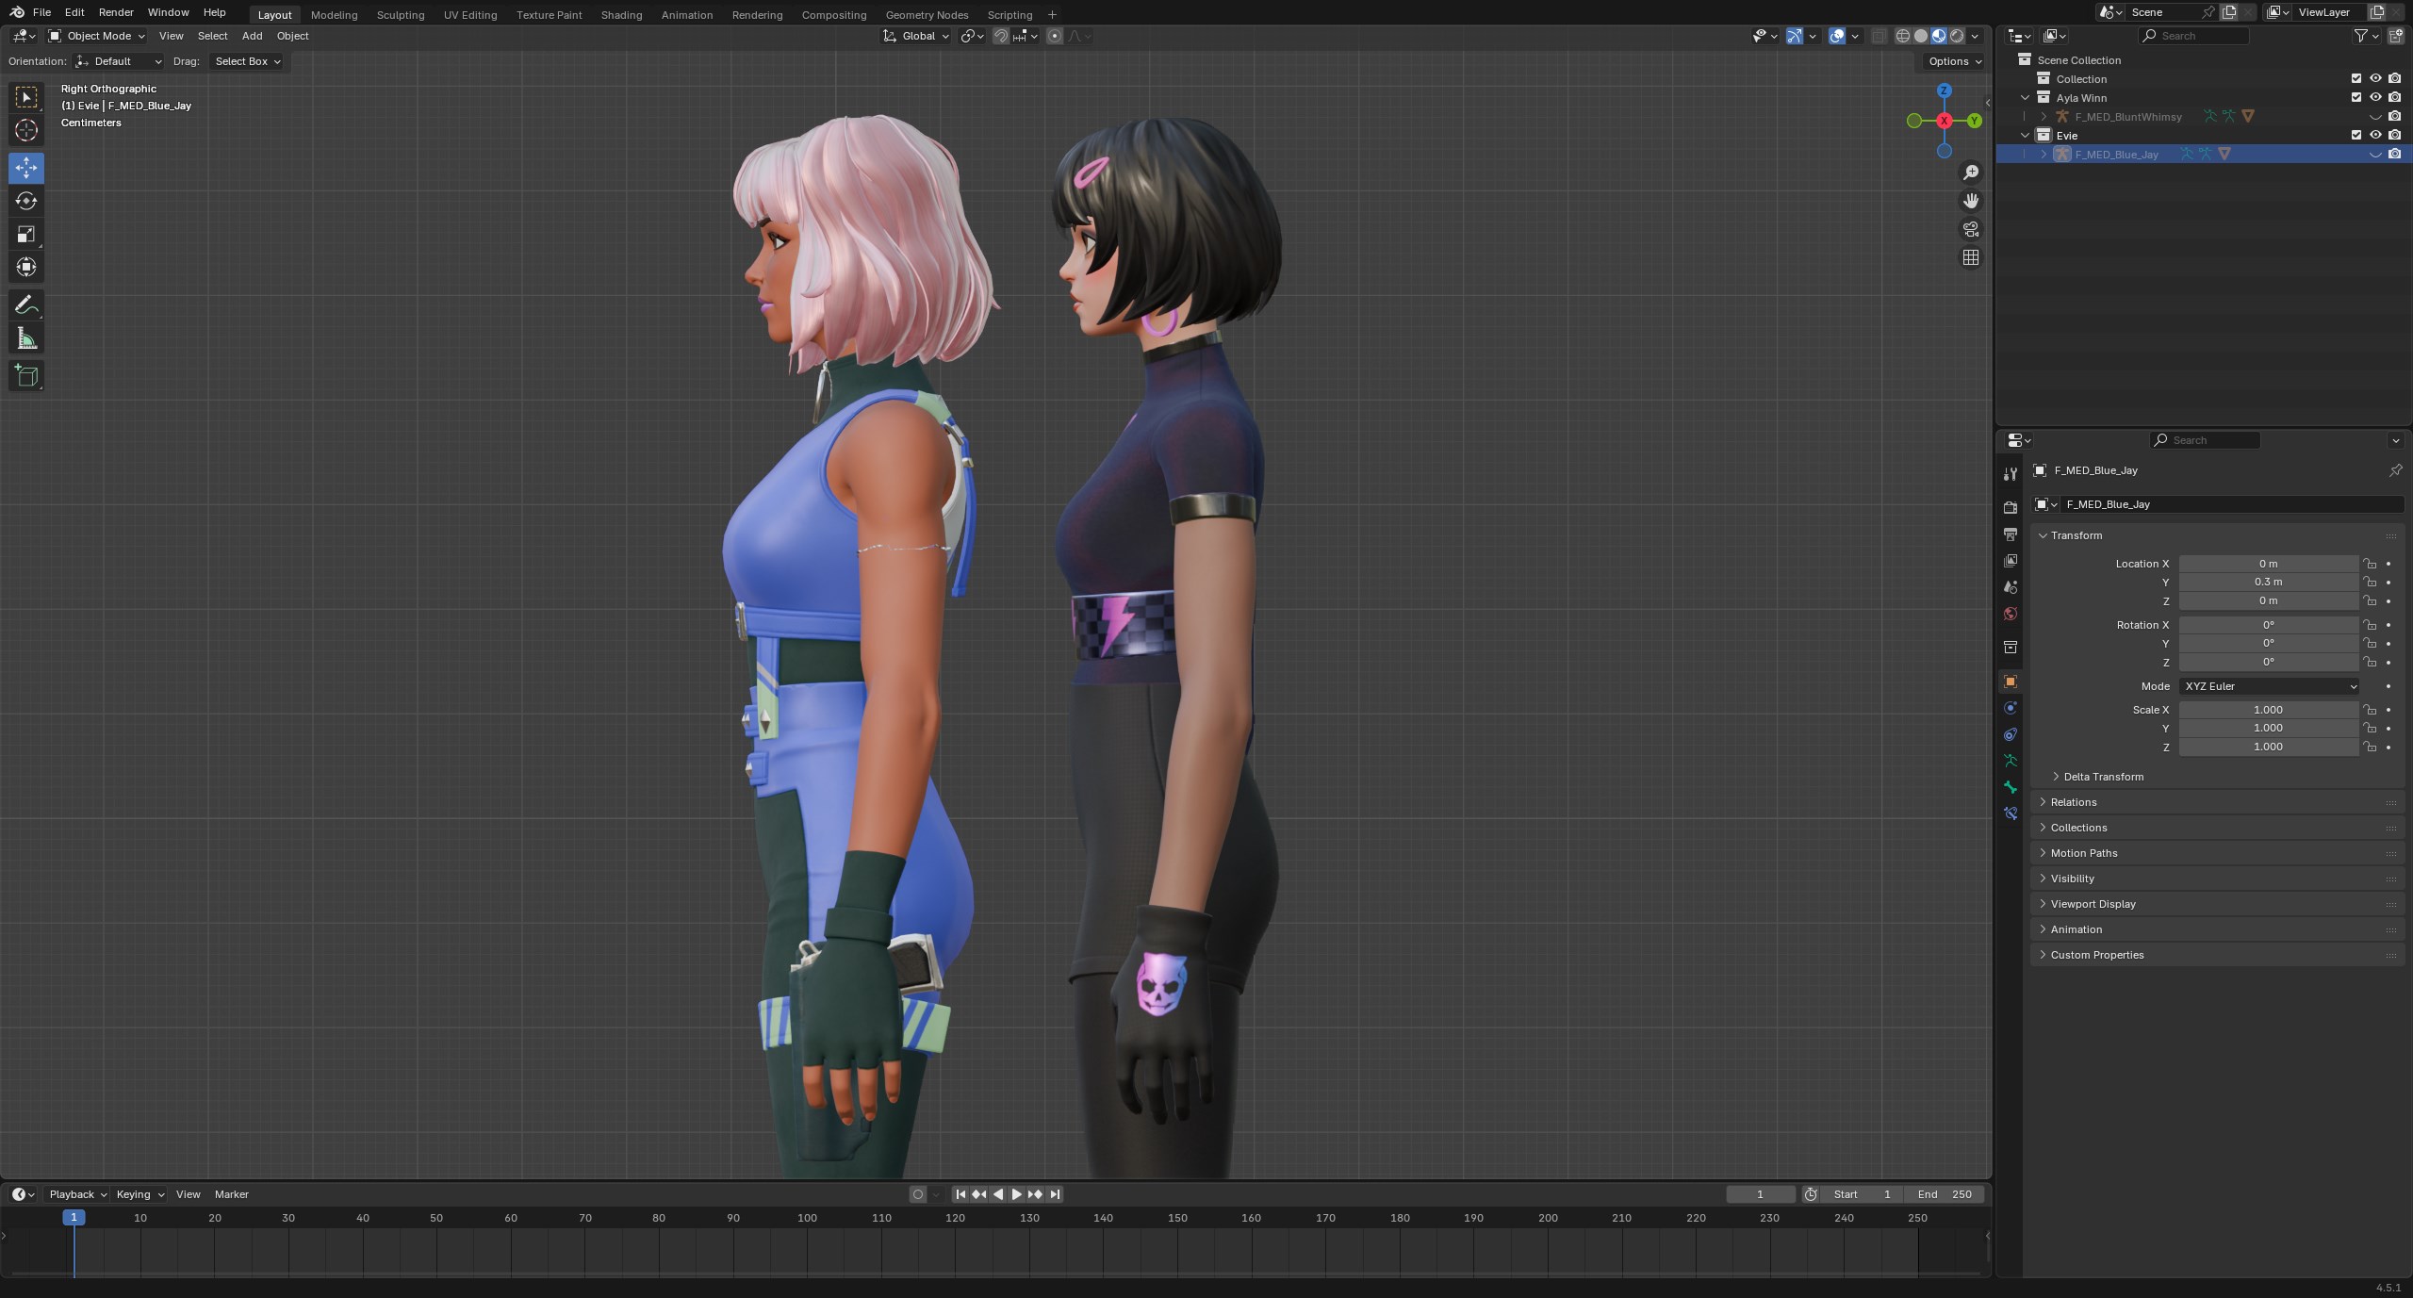Switch to Geometry Nodes workspace tab

927,15
